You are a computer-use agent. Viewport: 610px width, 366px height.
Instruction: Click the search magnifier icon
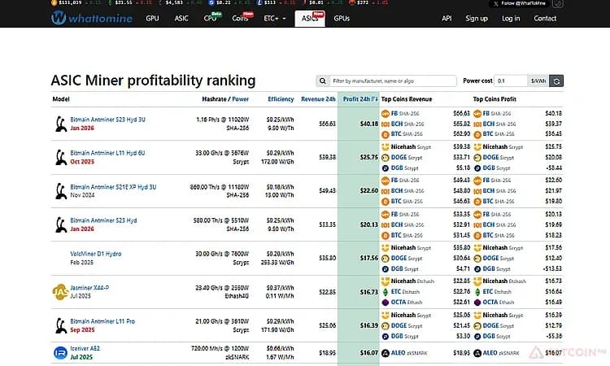click(323, 81)
